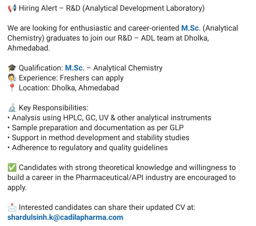Click the microscope emoji beside Key Responsibilities

(x=12, y=108)
